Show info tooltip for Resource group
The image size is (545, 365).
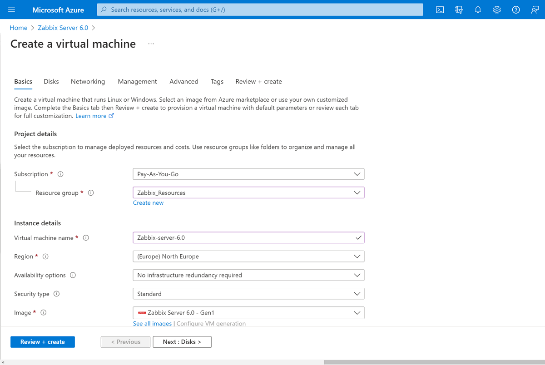click(91, 193)
